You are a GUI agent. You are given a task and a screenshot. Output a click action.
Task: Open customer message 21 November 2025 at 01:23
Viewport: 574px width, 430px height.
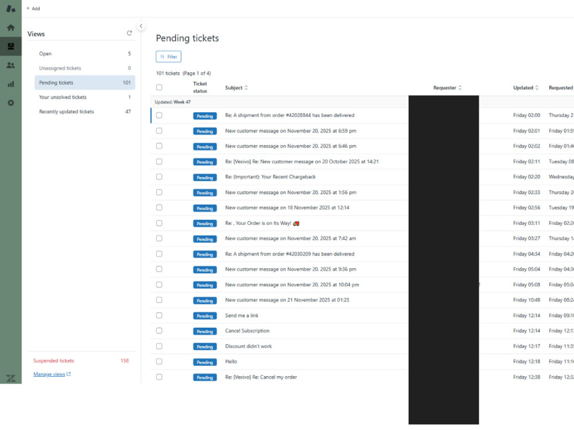(287, 300)
